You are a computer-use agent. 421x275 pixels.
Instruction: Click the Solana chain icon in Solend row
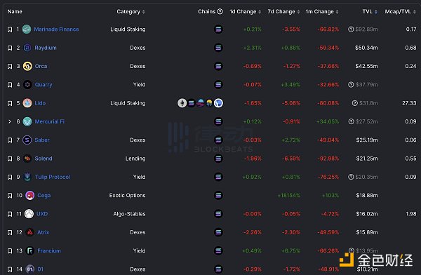point(218,159)
